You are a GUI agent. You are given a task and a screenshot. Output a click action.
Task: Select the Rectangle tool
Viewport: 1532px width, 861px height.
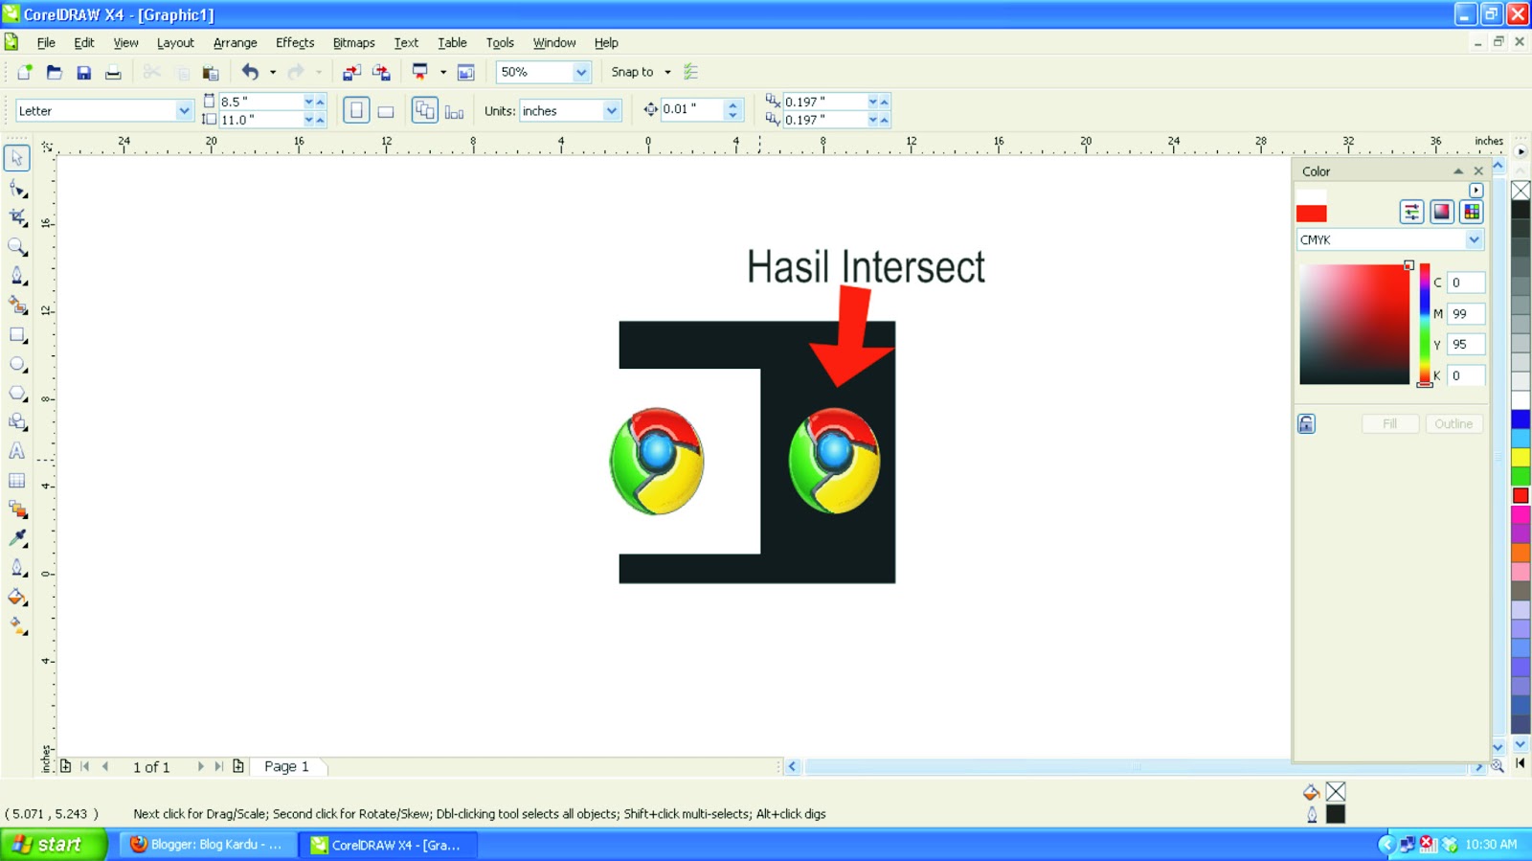[17, 335]
